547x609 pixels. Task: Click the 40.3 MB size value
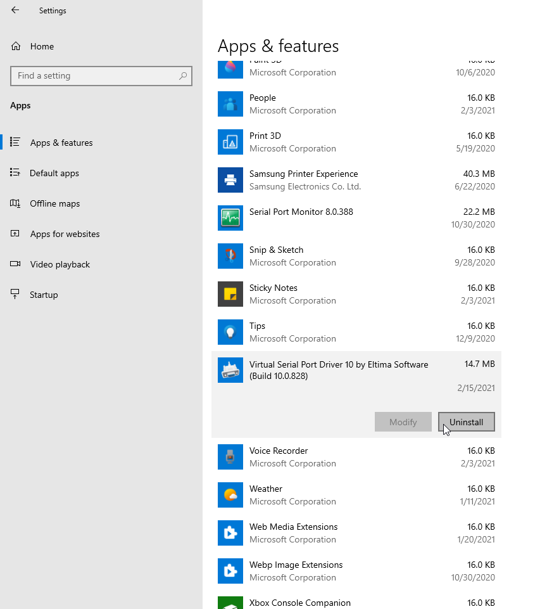479,174
